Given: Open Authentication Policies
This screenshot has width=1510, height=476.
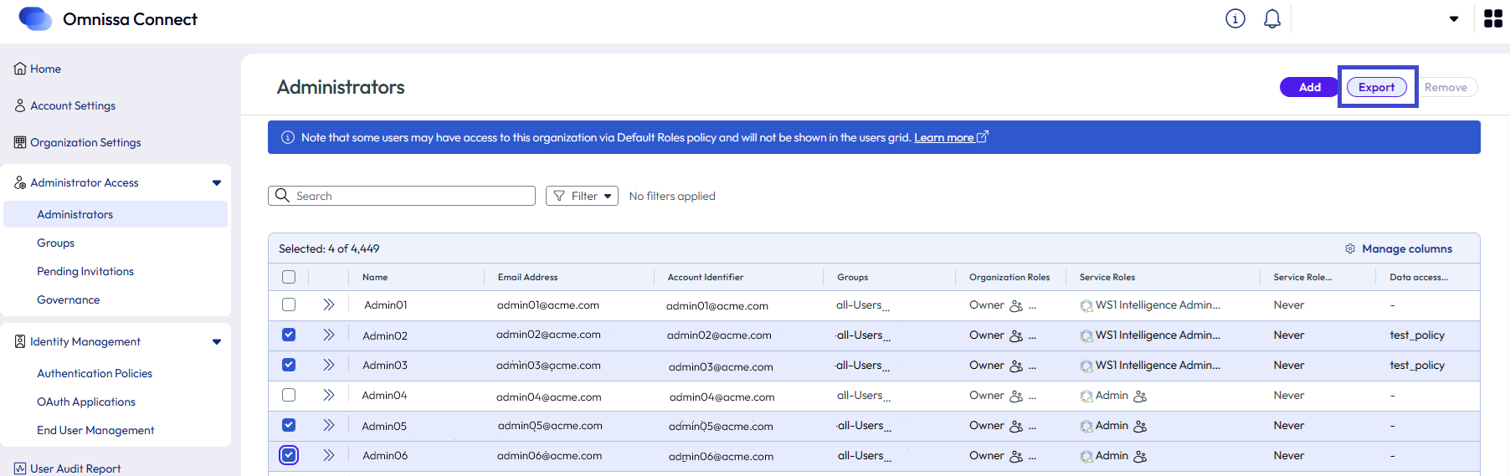Looking at the screenshot, I should click(x=95, y=373).
